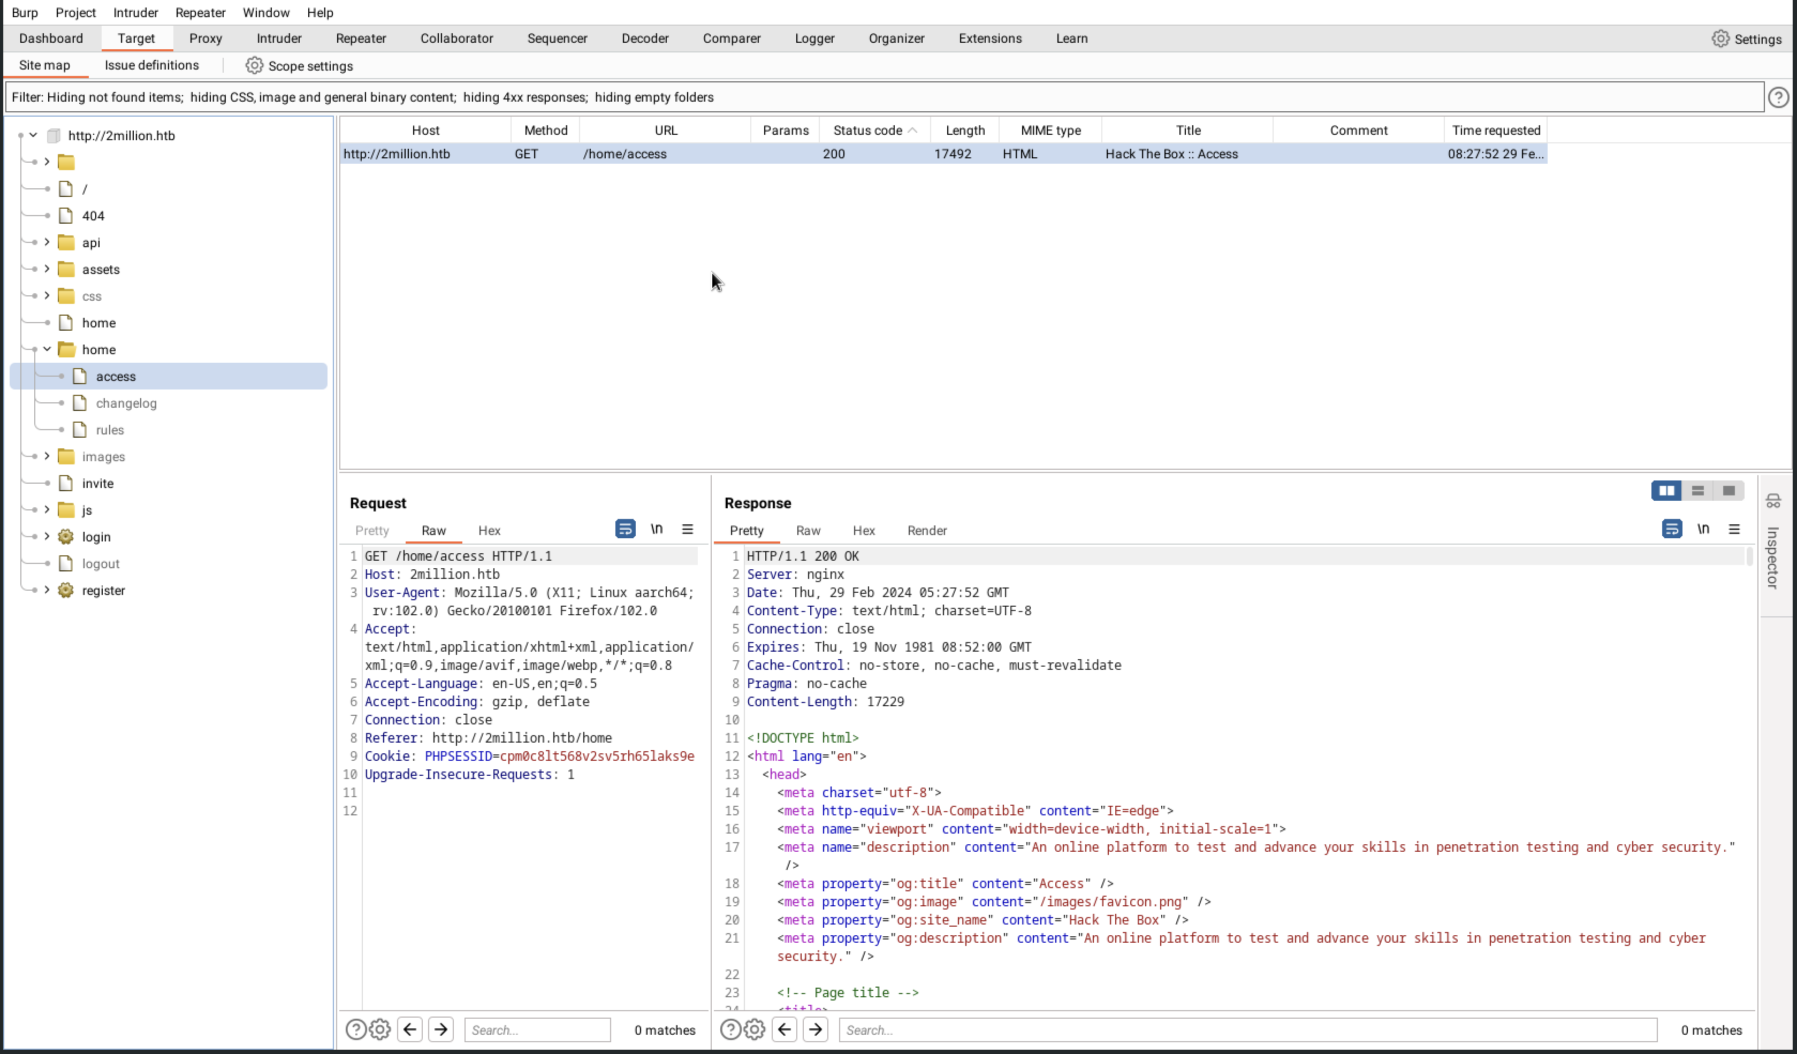1797x1054 pixels.
Task: Select combined tabbed layout view icon
Action: pyautogui.click(x=1729, y=491)
